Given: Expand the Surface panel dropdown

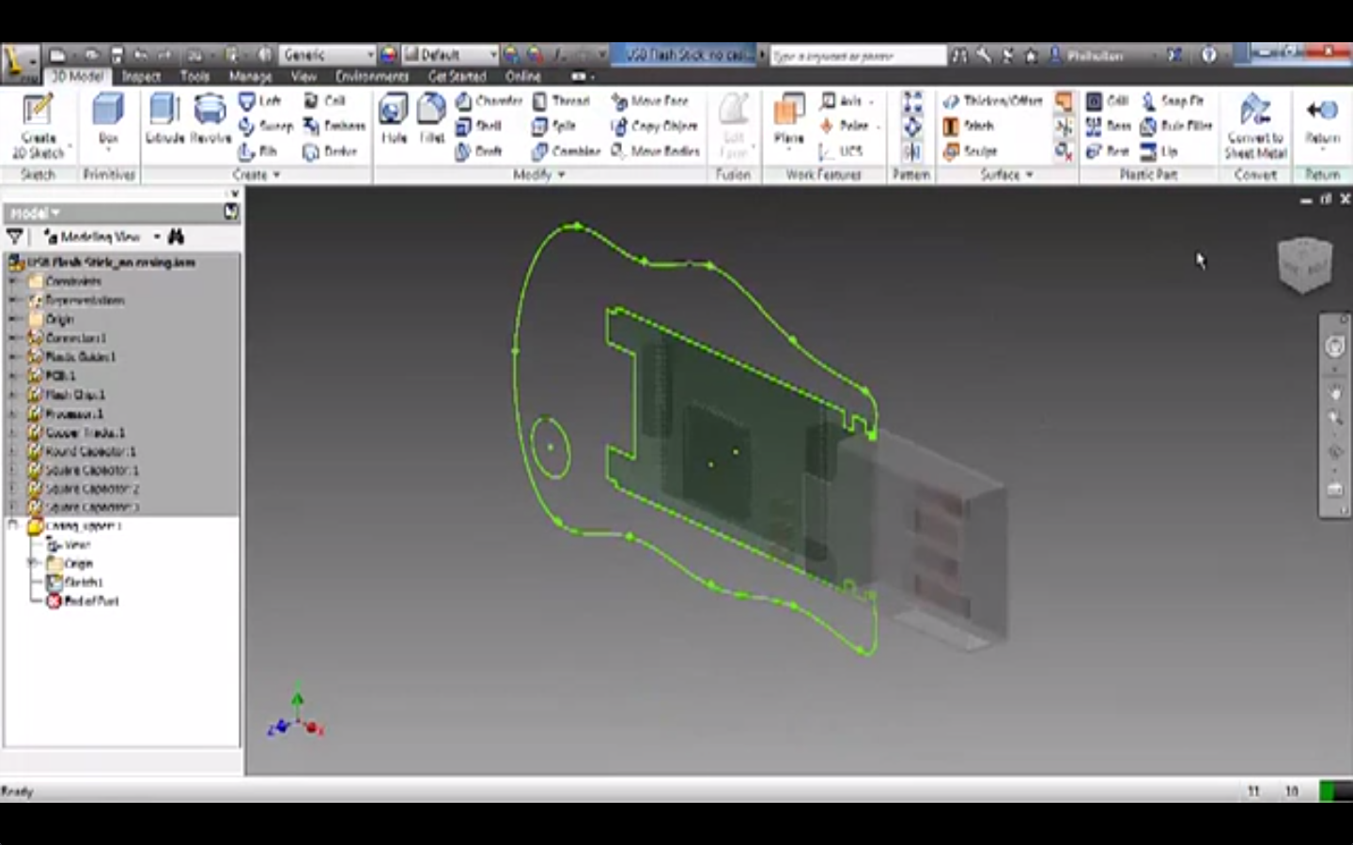Looking at the screenshot, I should 1006,175.
